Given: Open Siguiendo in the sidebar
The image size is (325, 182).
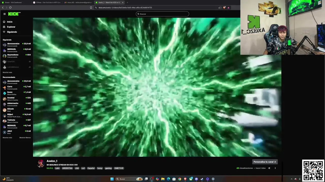Looking at the screenshot, I should coord(12,32).
